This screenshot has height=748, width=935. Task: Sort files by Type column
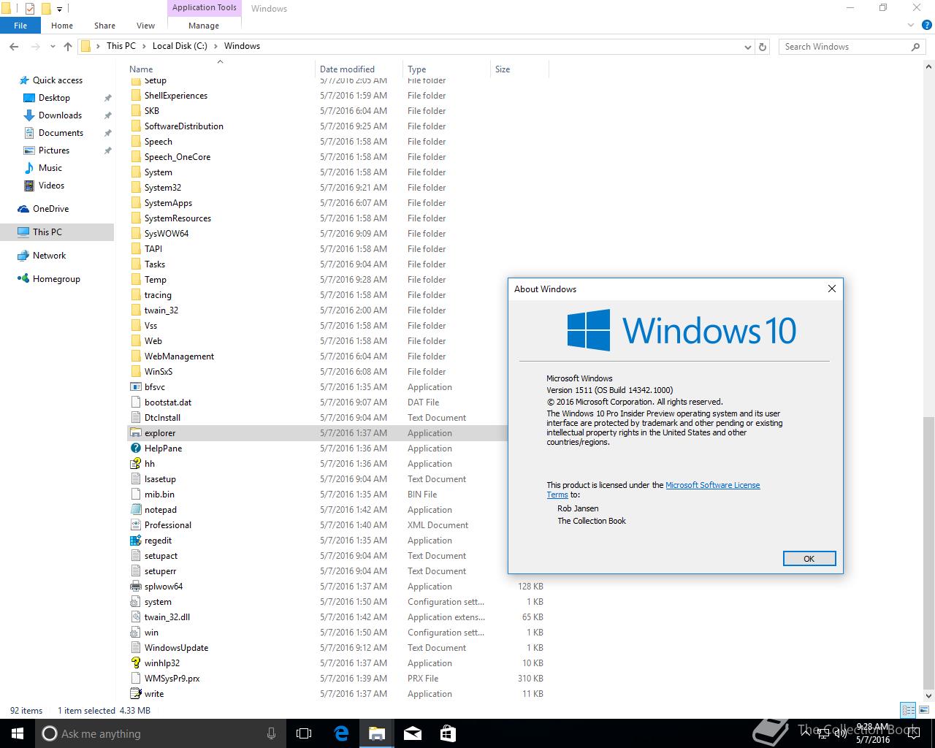tap(447, 69)
